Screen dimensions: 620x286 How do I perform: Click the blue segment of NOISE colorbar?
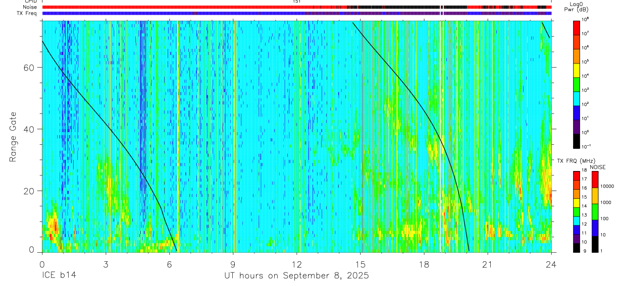[595, 227]
